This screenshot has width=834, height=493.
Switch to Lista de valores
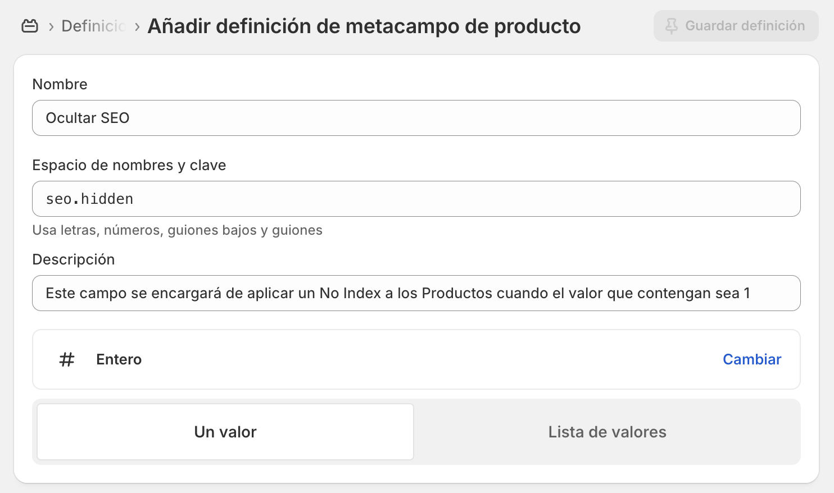(x=607, y=432)
